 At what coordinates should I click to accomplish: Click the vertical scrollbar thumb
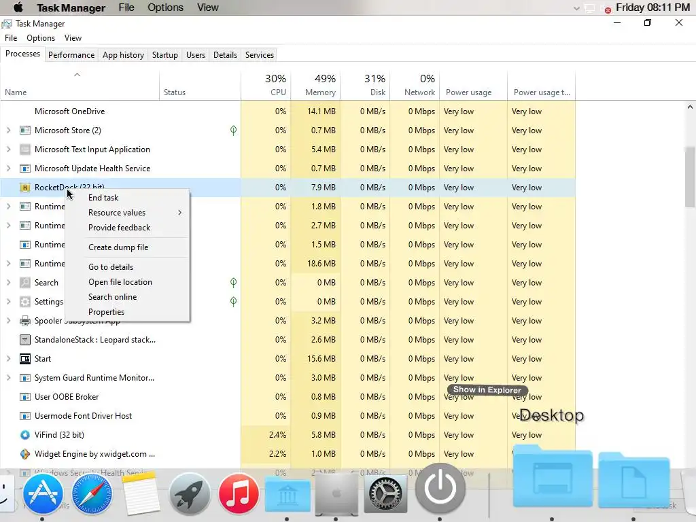(x=690, y=177)
